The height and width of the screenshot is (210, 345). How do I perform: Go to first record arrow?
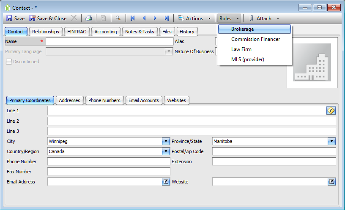point(132,18)
